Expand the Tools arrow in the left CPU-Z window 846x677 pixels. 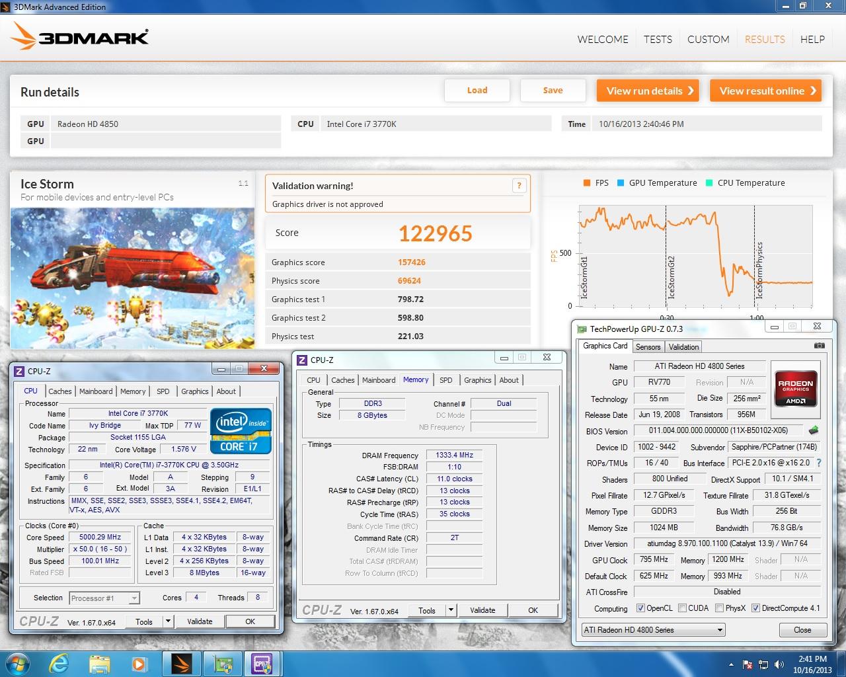[x=168, y=621]
